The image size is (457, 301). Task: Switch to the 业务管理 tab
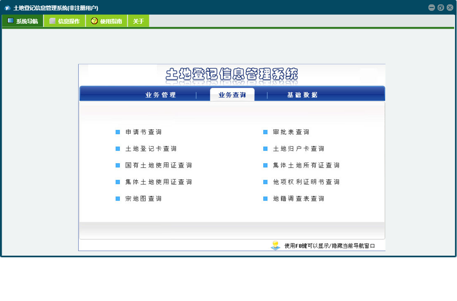[x=161, y=95]
